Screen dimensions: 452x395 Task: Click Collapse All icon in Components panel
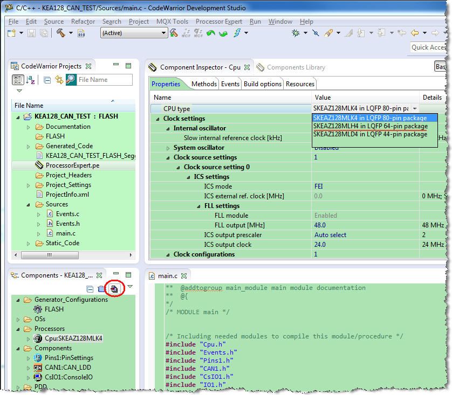point(90,289)
